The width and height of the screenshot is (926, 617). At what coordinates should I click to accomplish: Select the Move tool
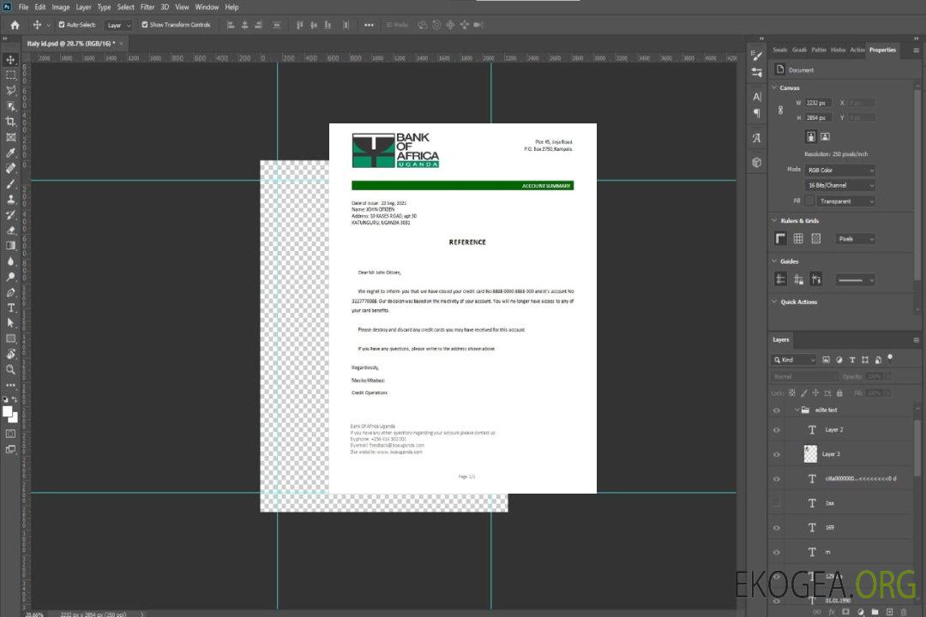(x=11, y=59)
